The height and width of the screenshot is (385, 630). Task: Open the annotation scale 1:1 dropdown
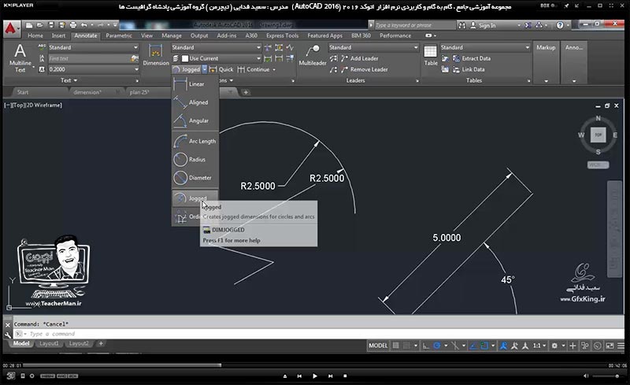[539, 346]
